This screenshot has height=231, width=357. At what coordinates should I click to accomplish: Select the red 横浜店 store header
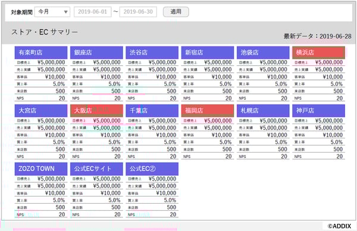click(x=319, y=52)
